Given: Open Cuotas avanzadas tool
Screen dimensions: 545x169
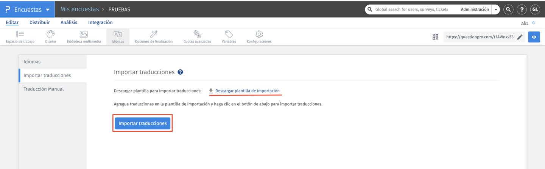Looking at the screenshot, I should pos(197,37).
